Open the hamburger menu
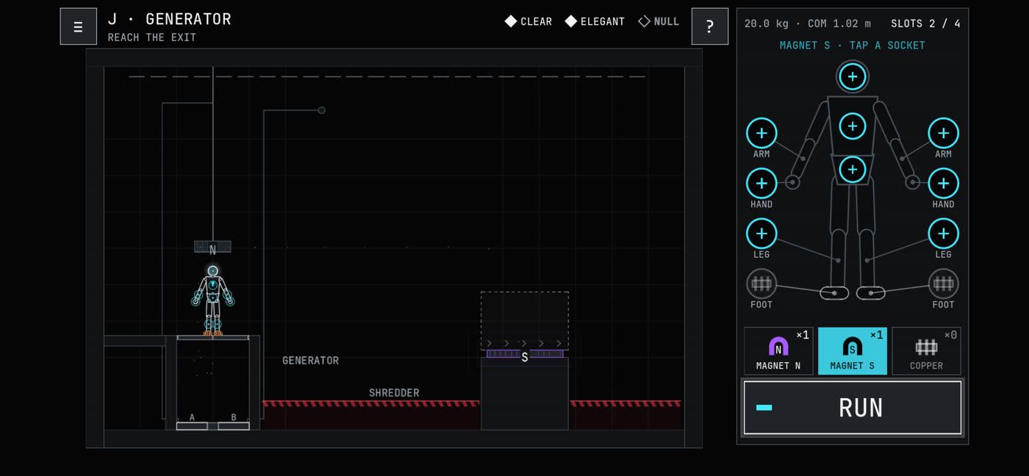Image resolution: width=1029 pixels, height=476 pixels. (79, 26)
